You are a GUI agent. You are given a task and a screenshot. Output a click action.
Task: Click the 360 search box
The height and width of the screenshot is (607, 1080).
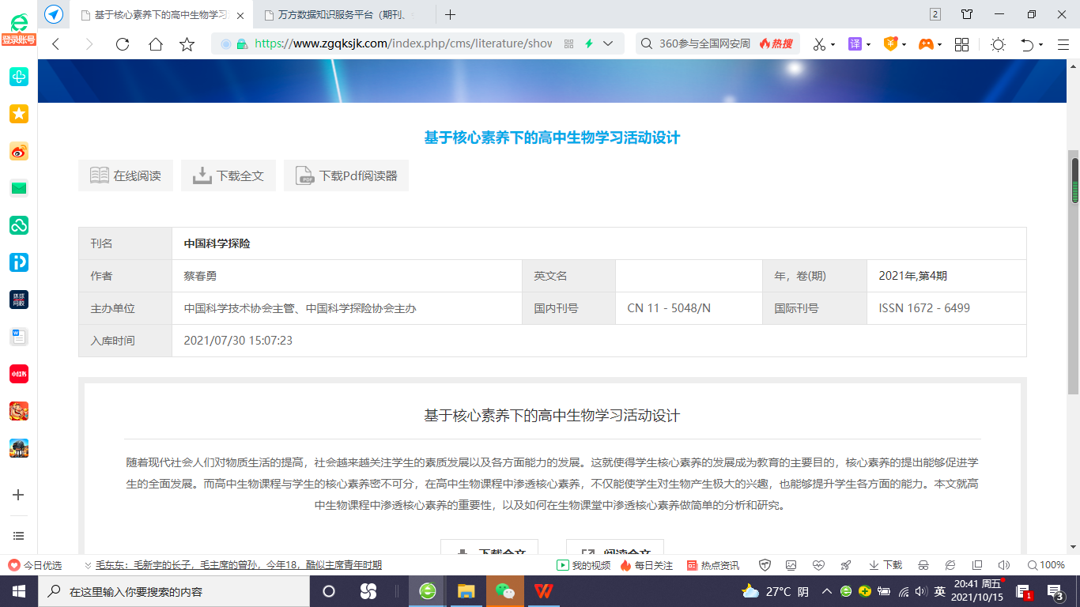(704, 44)
